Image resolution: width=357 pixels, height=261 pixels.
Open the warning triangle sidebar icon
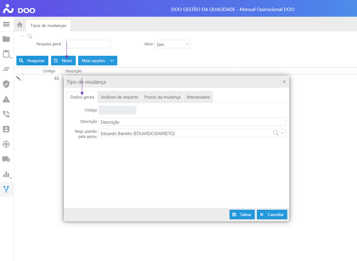[x=6, y=99]
